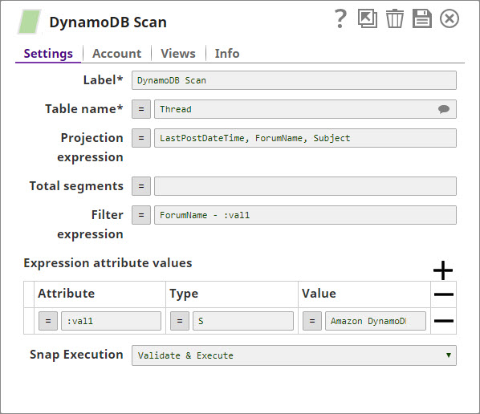480x414 pixels.
Task: Click the Type field containing S
Action: 243,321
